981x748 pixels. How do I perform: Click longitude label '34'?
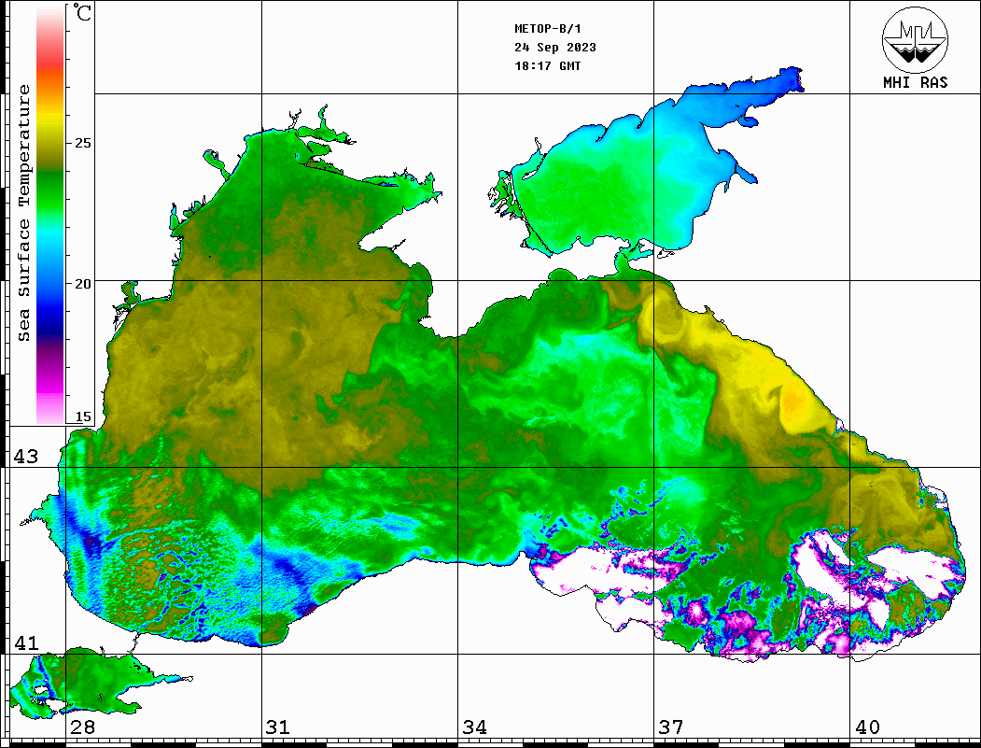click(474, 727)
